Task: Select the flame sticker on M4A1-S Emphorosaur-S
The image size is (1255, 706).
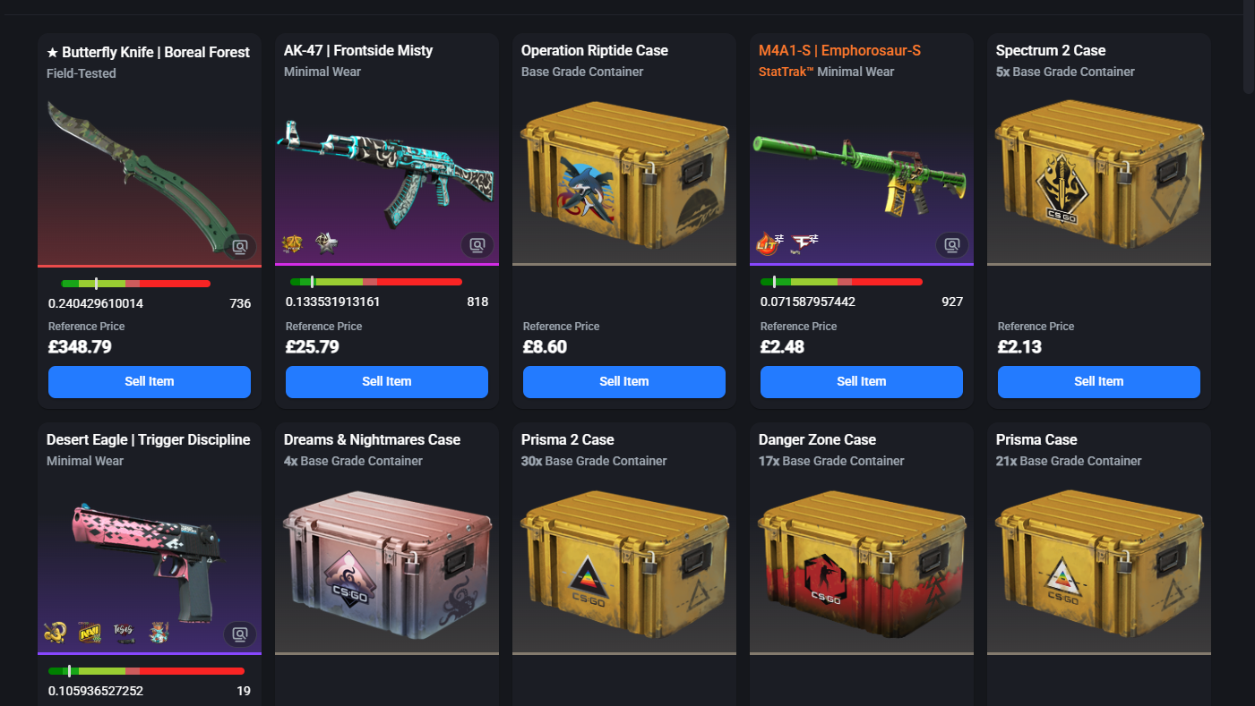Action: [769, 242]
